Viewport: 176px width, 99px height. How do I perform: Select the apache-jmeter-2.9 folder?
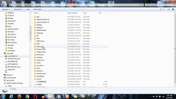click(43, 20)
